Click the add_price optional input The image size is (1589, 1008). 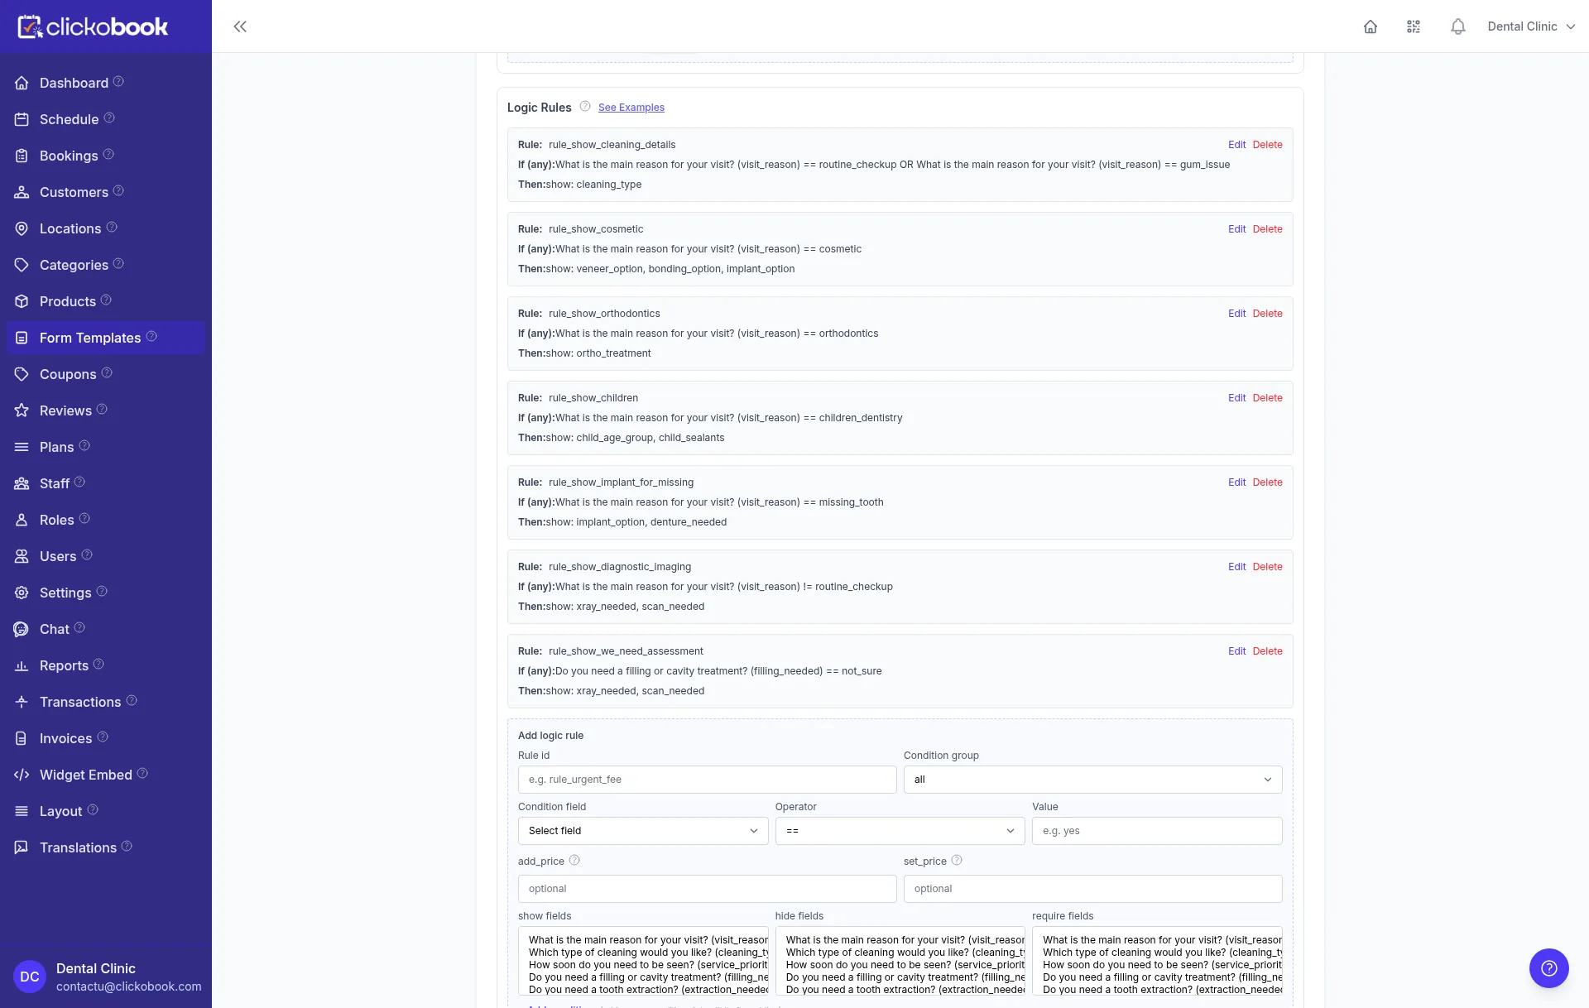707,889
